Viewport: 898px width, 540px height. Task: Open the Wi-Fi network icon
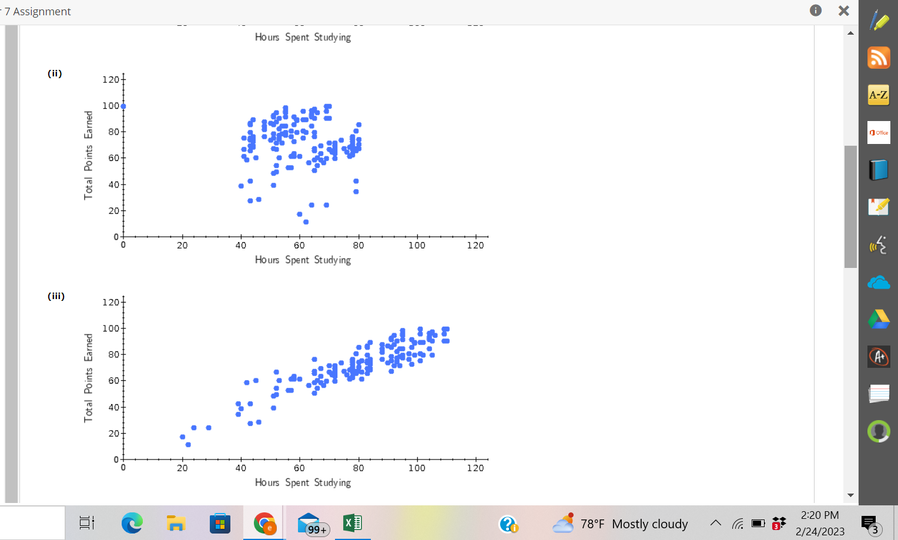tap(738, 524)
